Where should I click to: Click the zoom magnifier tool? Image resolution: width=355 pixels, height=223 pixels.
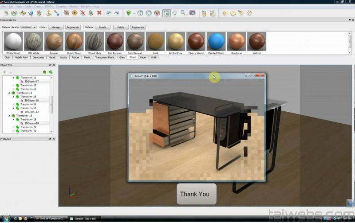click(183, 13)
